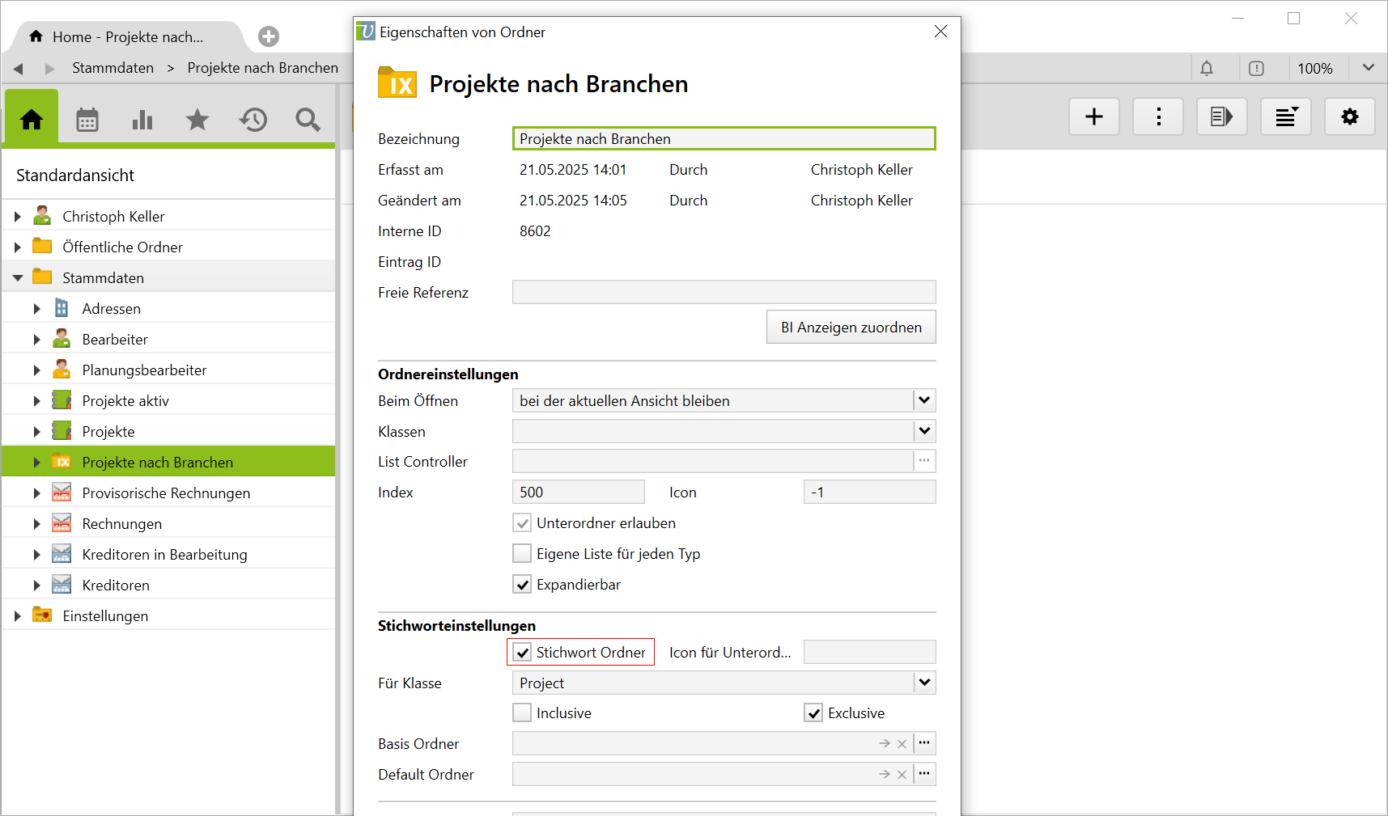Select the Home - Projekte nach... tab

pos(127,37)
